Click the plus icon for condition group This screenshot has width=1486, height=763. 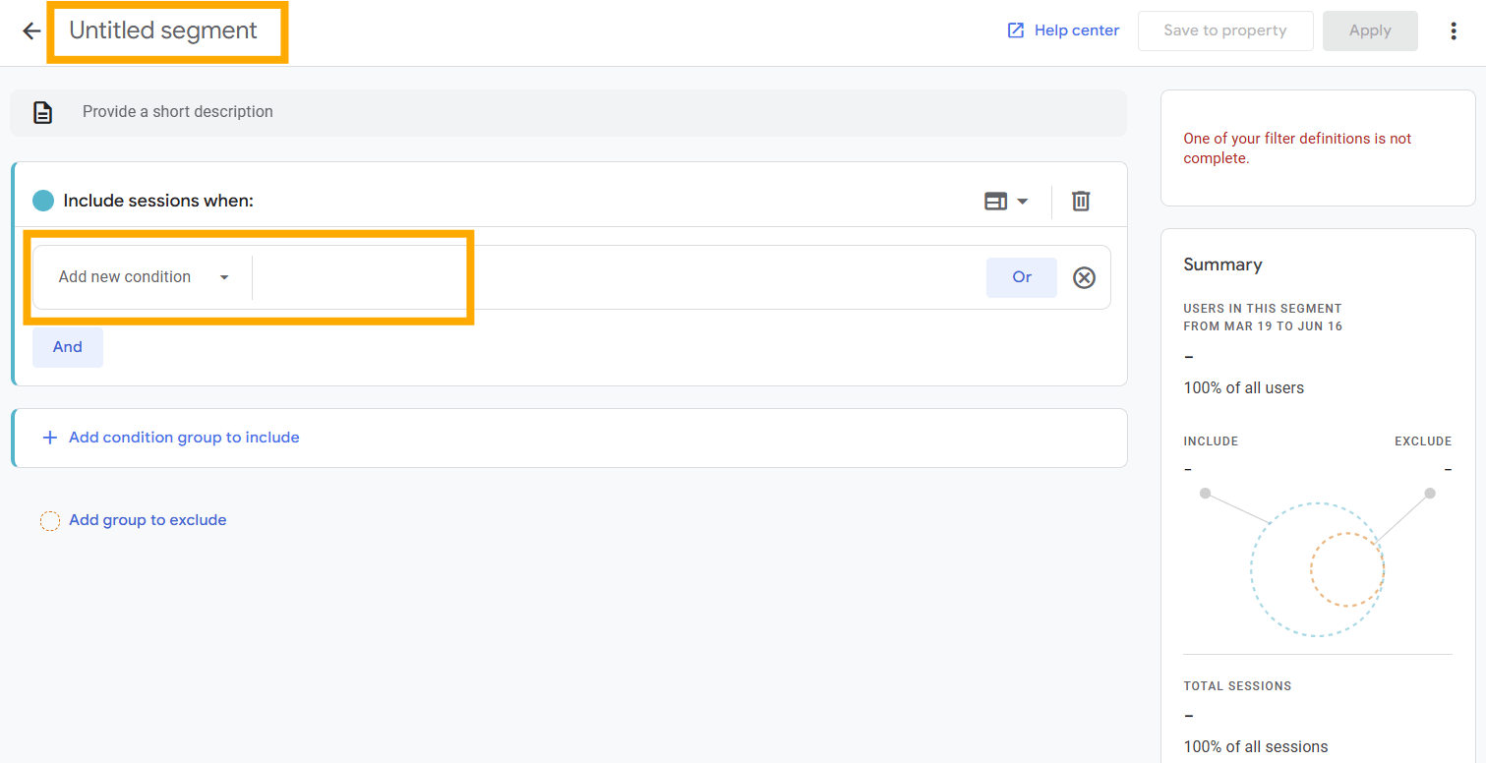(x=50, y=438)
